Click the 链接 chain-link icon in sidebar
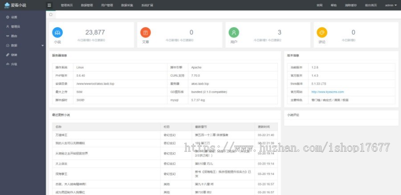401x195 pixels. [8, 55]
